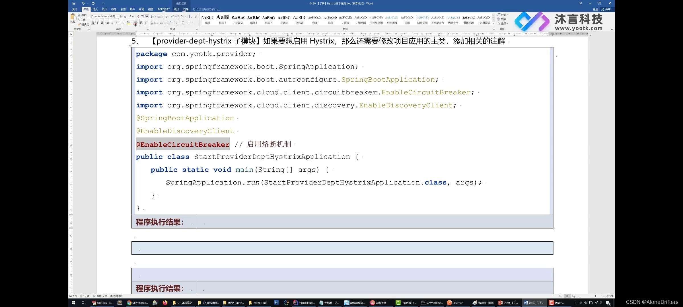This screenshot has height=307, width=683.
Task: Click the Format Painter (格式刷) icon
Action: tap(79, 24)
